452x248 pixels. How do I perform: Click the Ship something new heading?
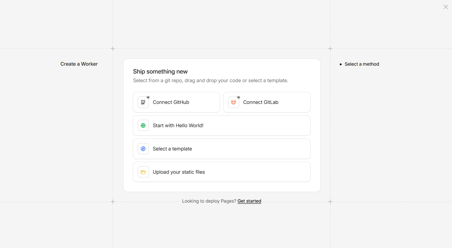160,72
